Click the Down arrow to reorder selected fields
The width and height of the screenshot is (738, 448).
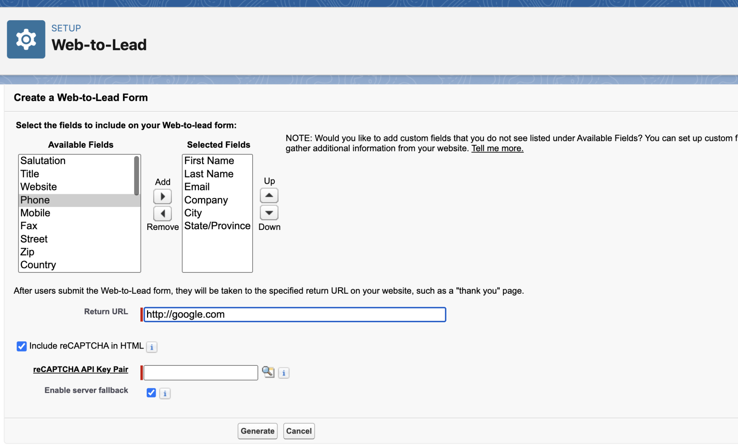coord(269,213)
